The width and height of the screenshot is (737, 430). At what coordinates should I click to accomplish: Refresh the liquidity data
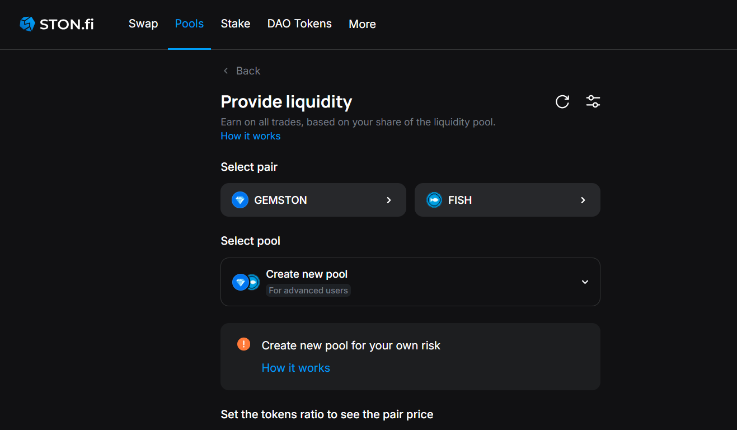[x=562, y=102]
